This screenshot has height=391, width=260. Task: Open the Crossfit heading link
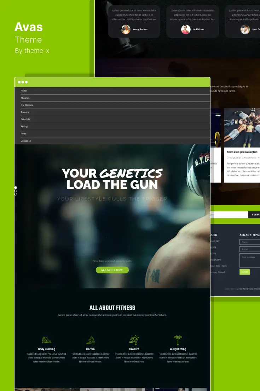(134, 349)
